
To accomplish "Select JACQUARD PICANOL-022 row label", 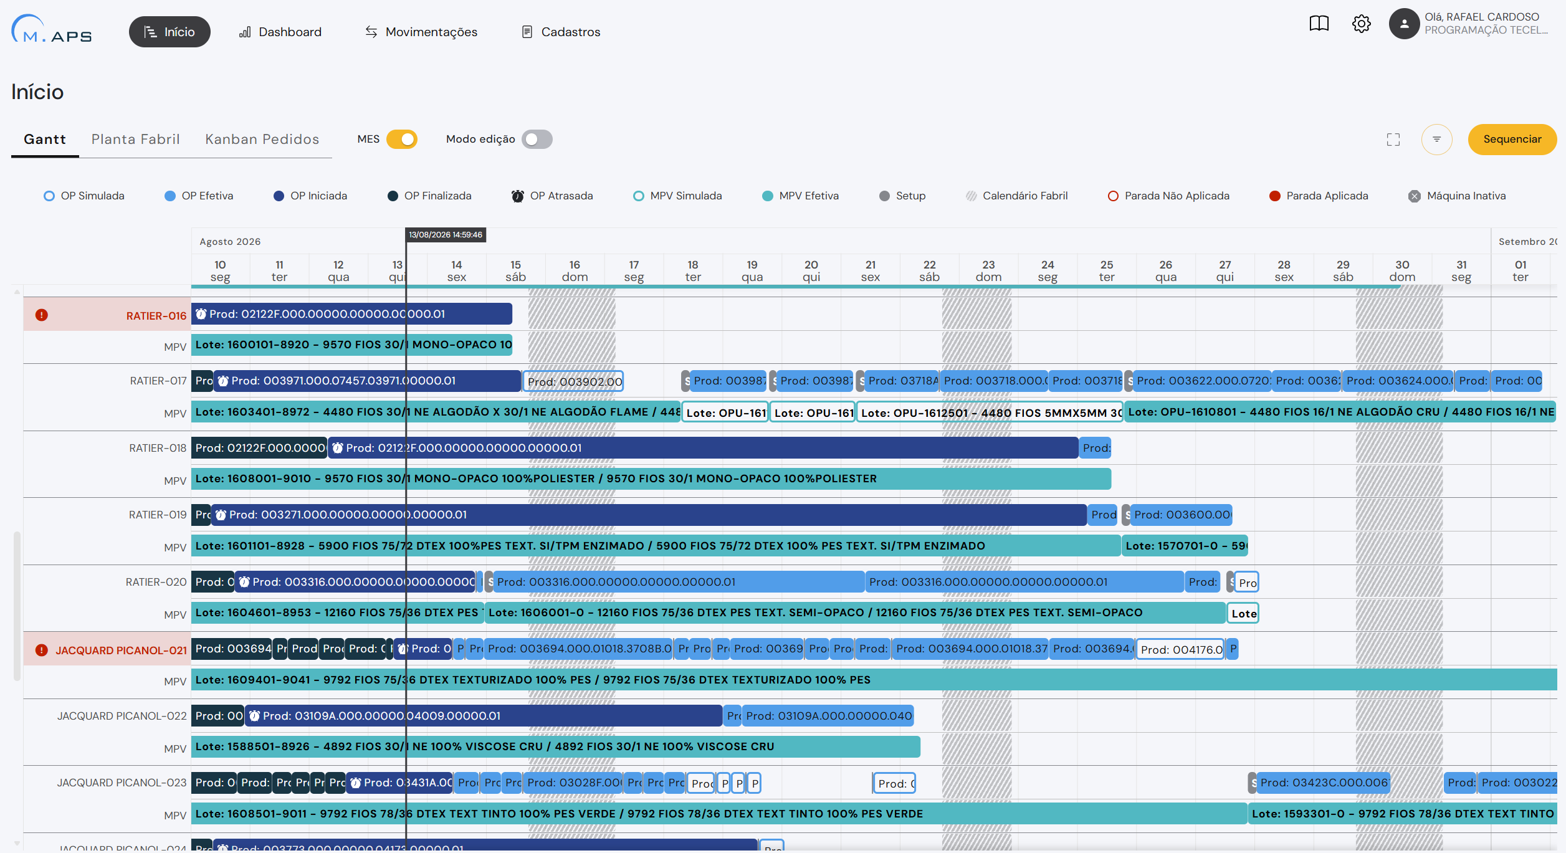I will 122,716.
